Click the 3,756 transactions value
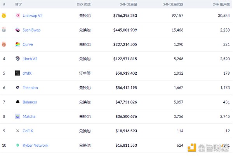Image resolution: width=233 pixels, height=156 pixels. click(179, 116)
